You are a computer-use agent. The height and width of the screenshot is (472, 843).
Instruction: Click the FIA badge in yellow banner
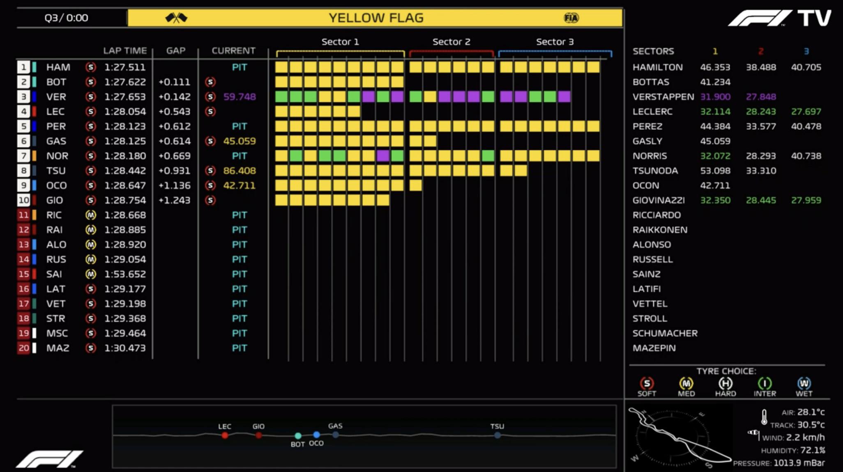[571, 18]
